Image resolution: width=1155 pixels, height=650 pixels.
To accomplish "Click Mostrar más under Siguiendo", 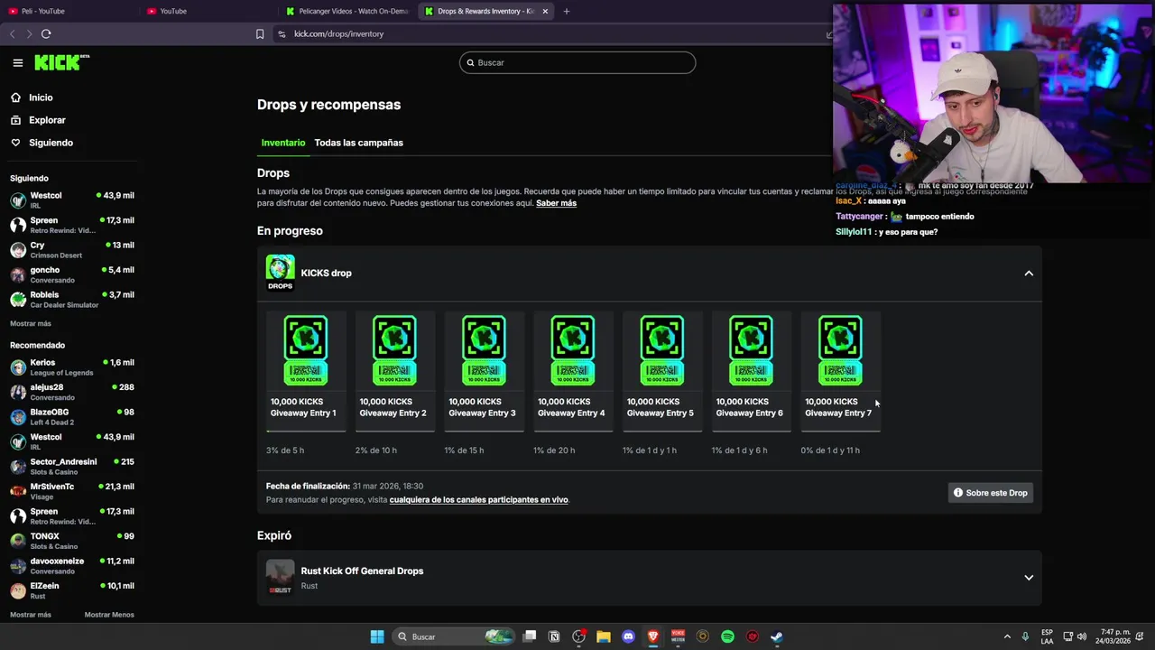I will pyautogui.click(x=31, y=323).
